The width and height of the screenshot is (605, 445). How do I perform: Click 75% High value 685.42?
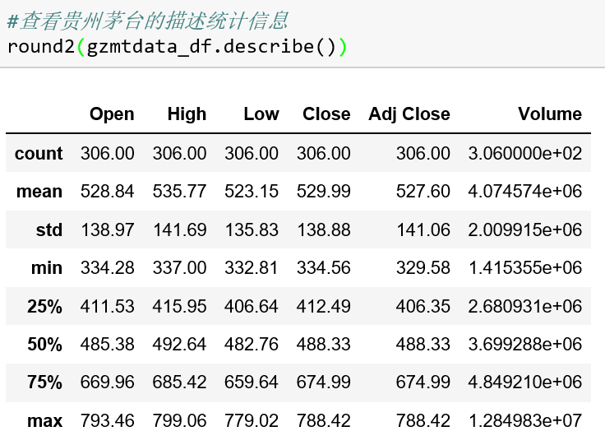pyautogui.click(x=179, y=382)
